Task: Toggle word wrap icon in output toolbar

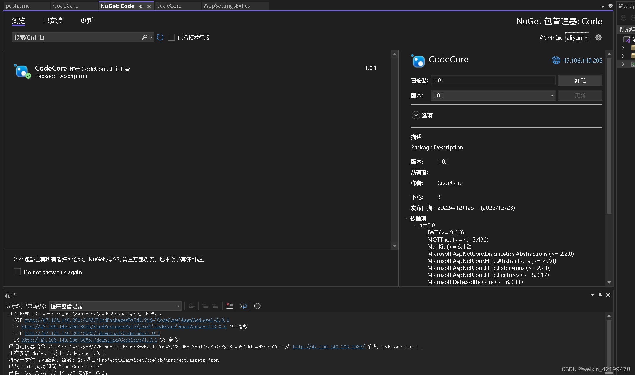Action: [x=243, y=306]
